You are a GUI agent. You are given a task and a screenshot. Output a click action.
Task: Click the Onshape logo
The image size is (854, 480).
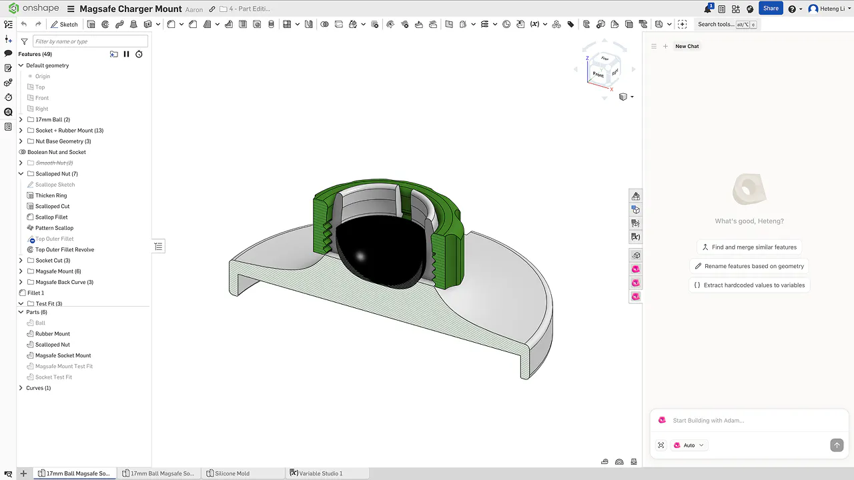(33, 9)
